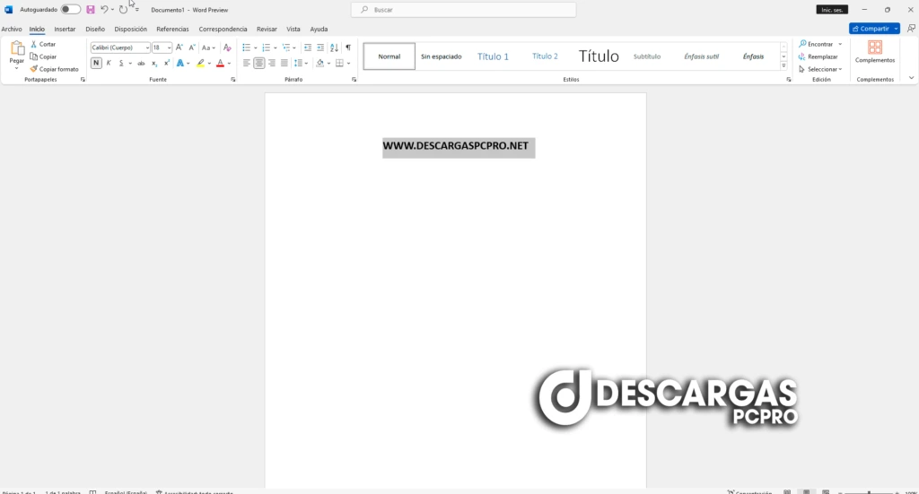Click the Compartir button
The image size is (919, 494).
(x=871, y=29)
